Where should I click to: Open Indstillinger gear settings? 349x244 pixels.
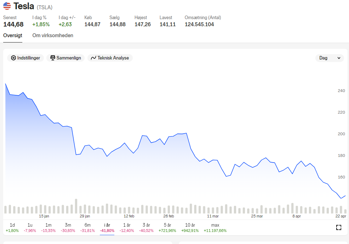[25, 58]
